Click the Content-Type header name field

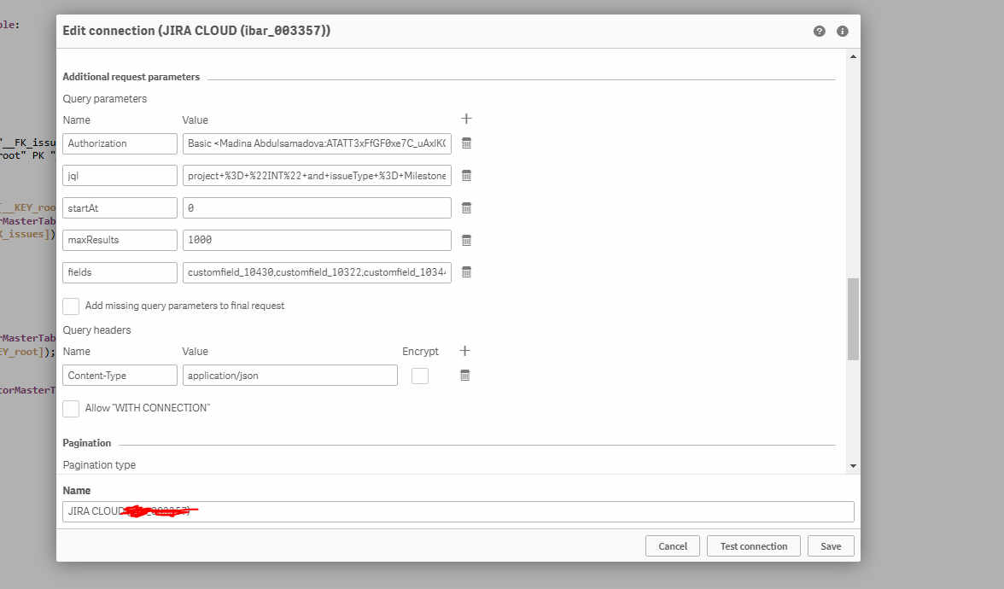point(120,376)
